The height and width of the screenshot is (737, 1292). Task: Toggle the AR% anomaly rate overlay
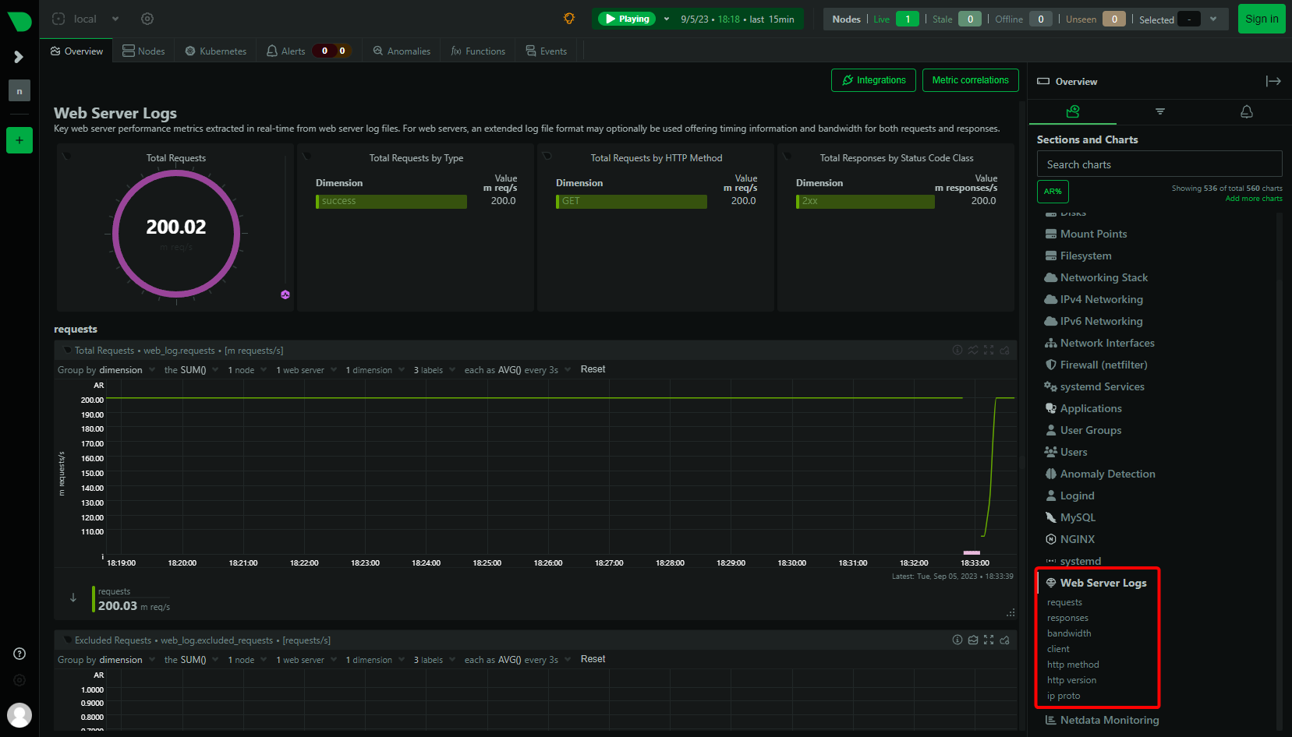(x=1053, y=191)
